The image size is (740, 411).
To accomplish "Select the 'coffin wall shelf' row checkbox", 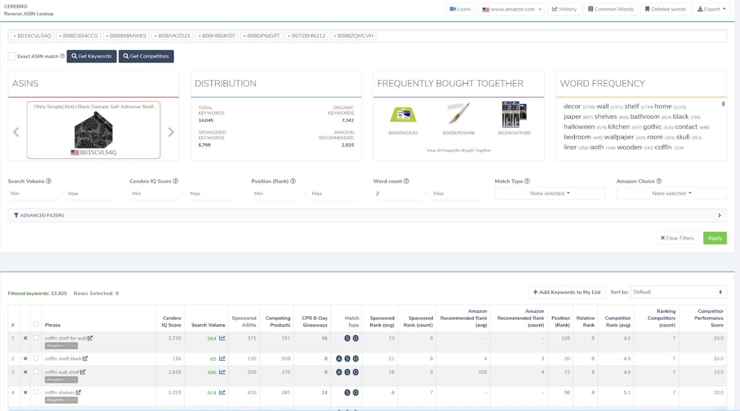I will click(36, 372).
